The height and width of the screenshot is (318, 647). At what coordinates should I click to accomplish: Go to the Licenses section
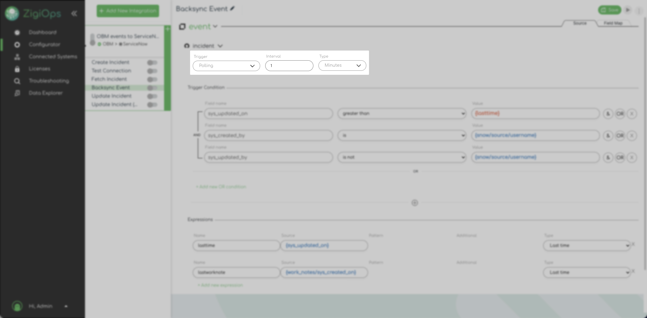pos(39,69)
